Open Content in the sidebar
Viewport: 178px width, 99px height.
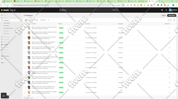point(6,45)
